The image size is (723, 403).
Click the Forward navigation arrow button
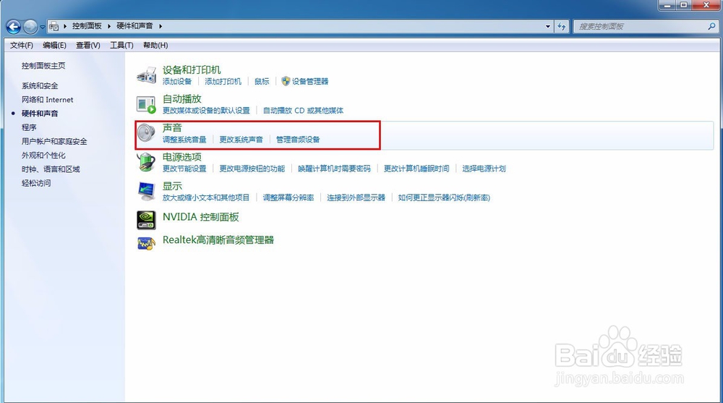[x=30, y=27]
